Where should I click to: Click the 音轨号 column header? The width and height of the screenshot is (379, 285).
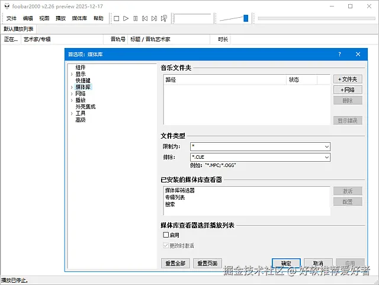[x=115, y=39]
